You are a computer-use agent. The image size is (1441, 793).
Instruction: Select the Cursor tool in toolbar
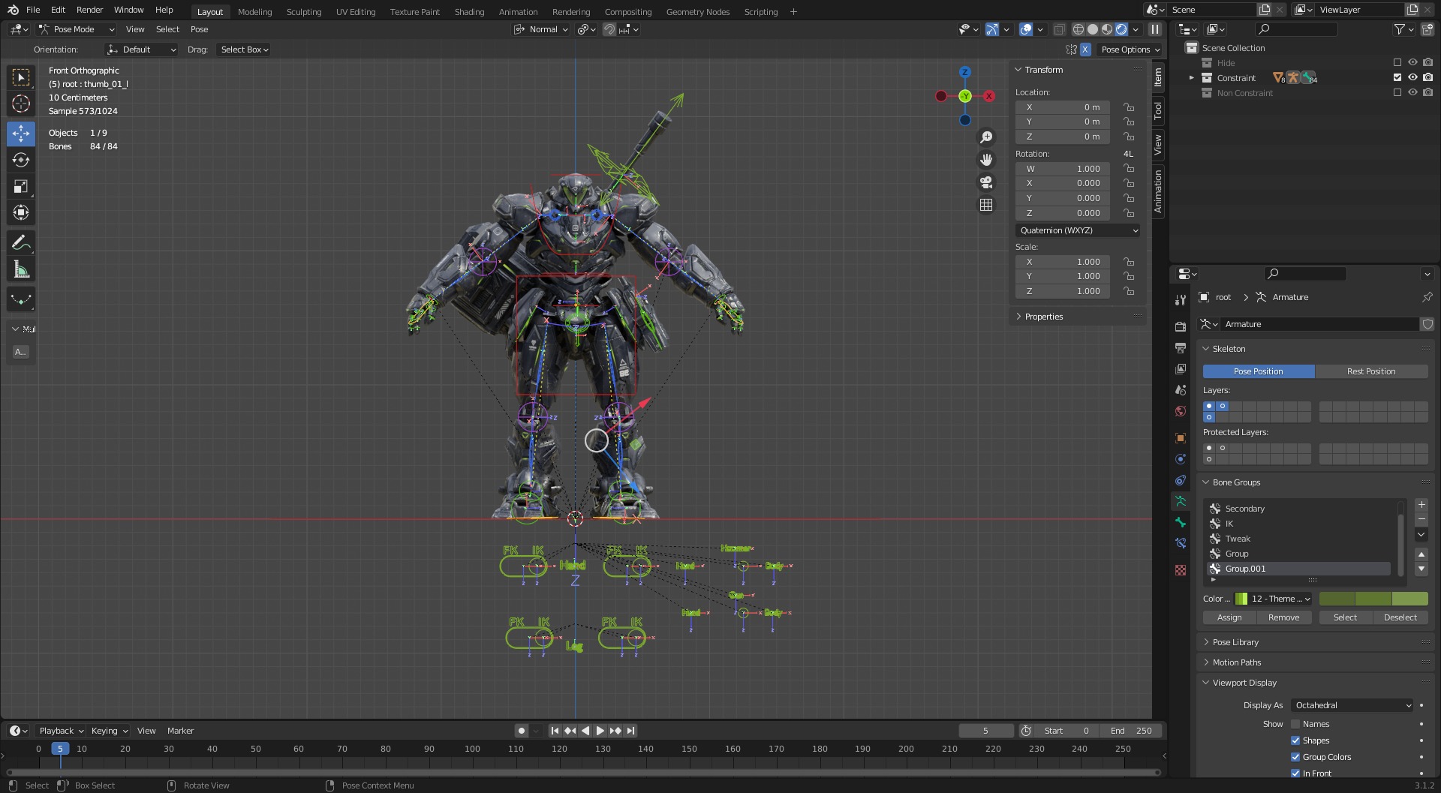pos(21,104)
